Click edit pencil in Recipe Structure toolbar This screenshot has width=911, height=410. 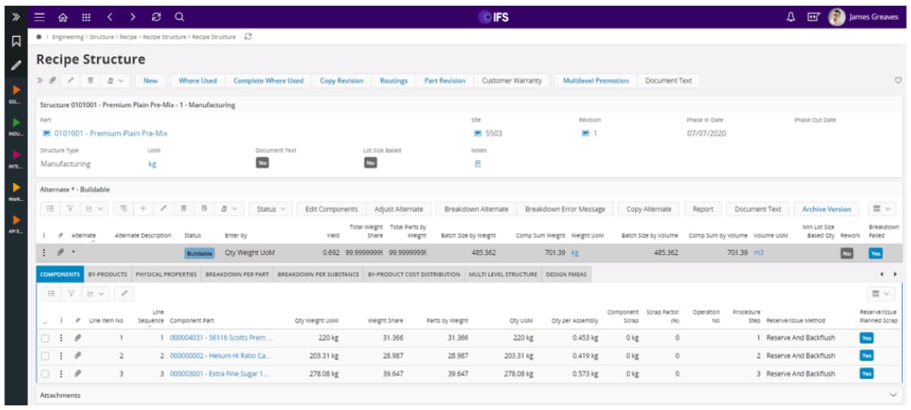(x=71, y=81)
